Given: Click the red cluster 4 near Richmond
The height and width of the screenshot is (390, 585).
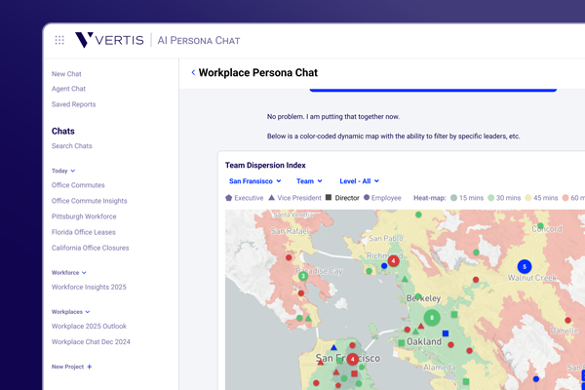Looking at the screenshot, I should (x=394, y=261).
